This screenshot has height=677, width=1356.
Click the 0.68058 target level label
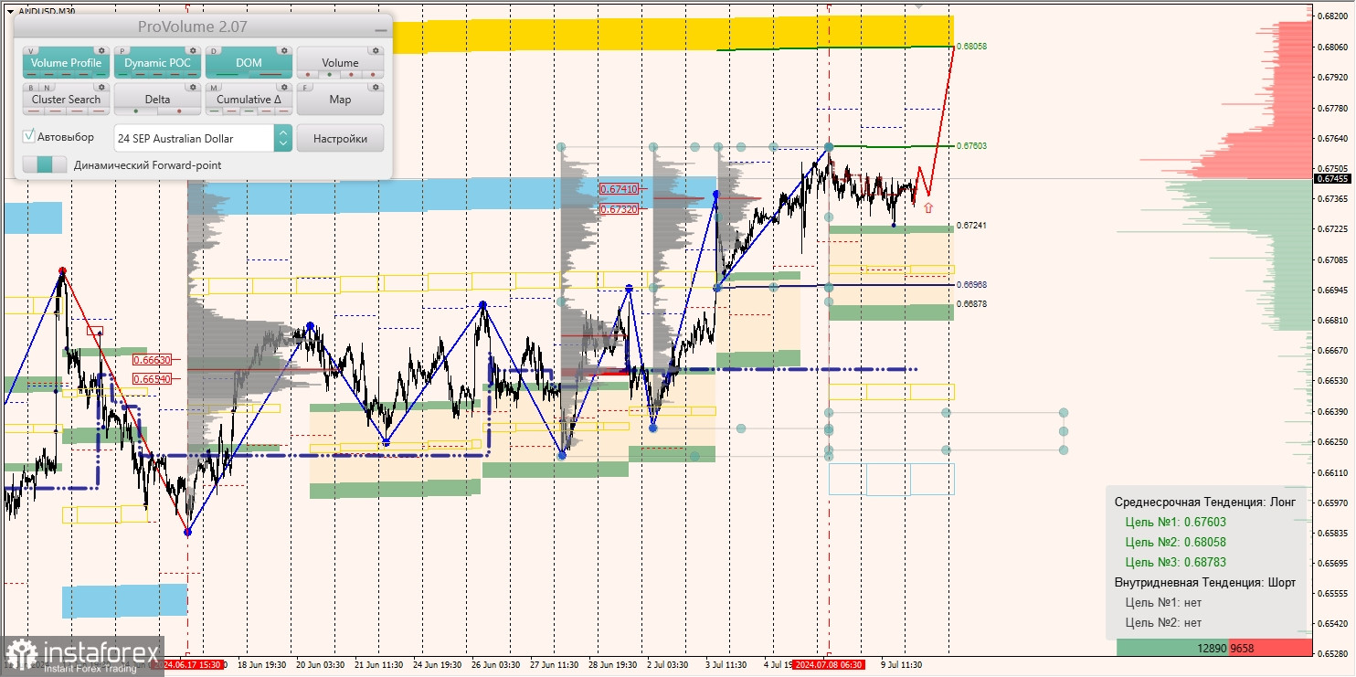[x=971, y=46]
